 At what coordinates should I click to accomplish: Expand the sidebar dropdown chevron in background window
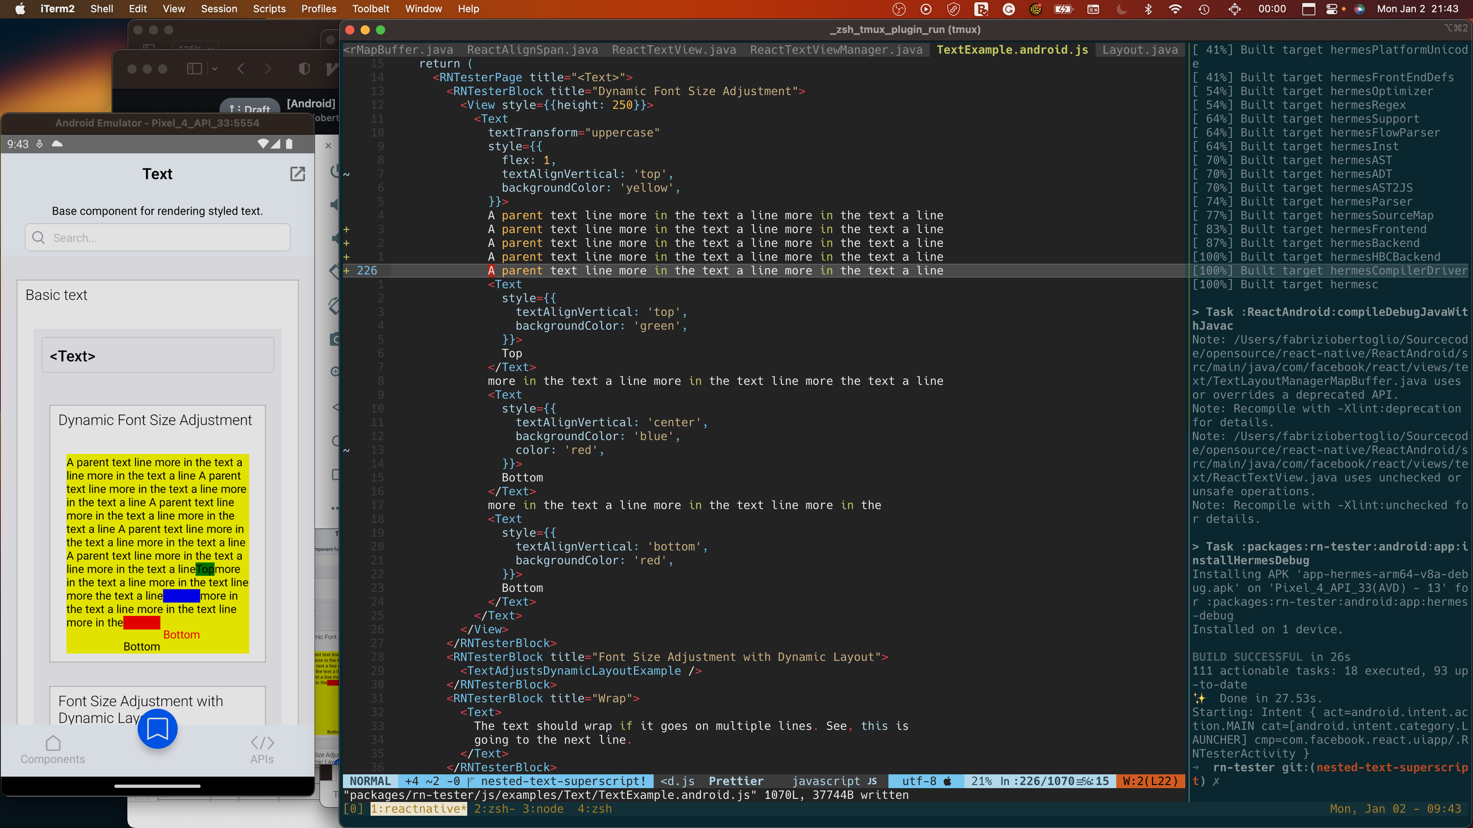[x=214, y=69]
